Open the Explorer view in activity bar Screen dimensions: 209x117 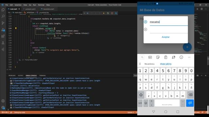[x=3, y=10]
